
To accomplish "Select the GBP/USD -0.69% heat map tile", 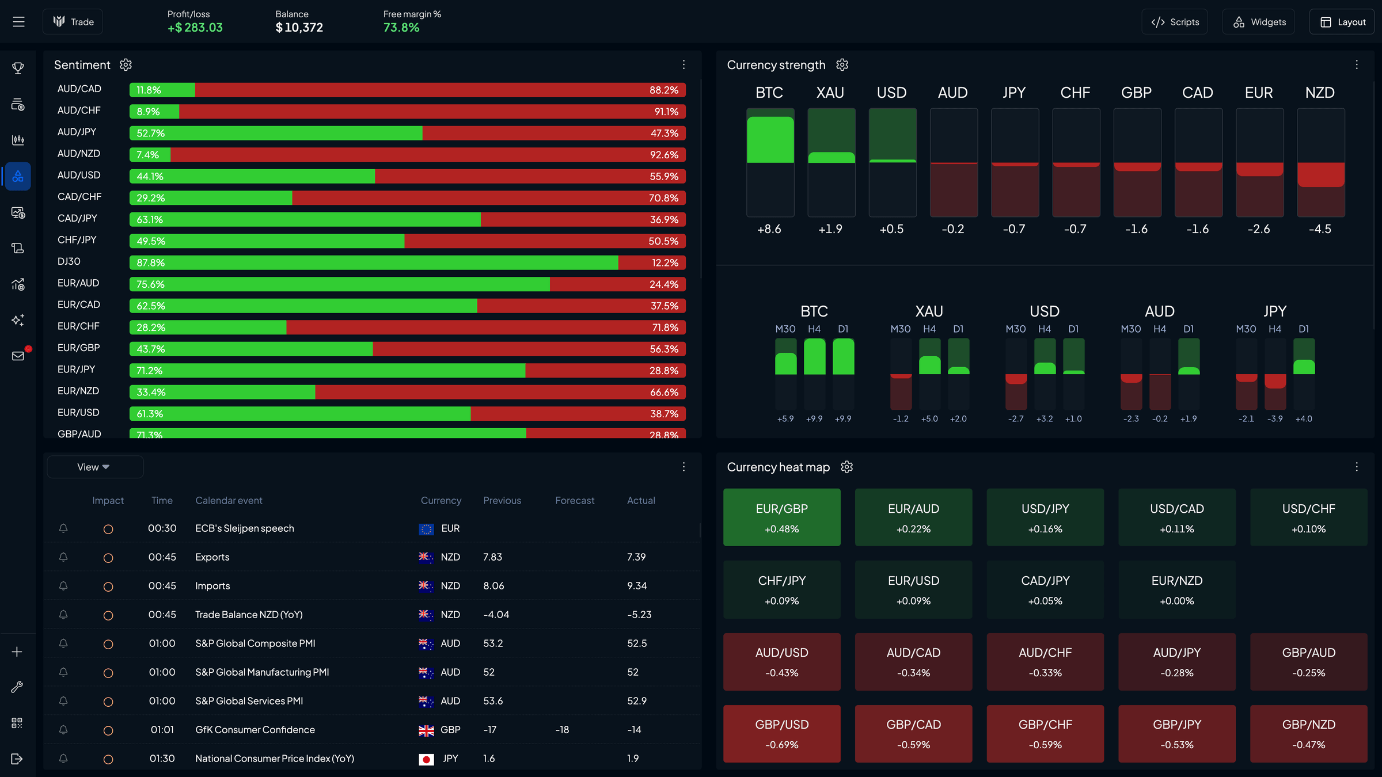I will 782,734.
